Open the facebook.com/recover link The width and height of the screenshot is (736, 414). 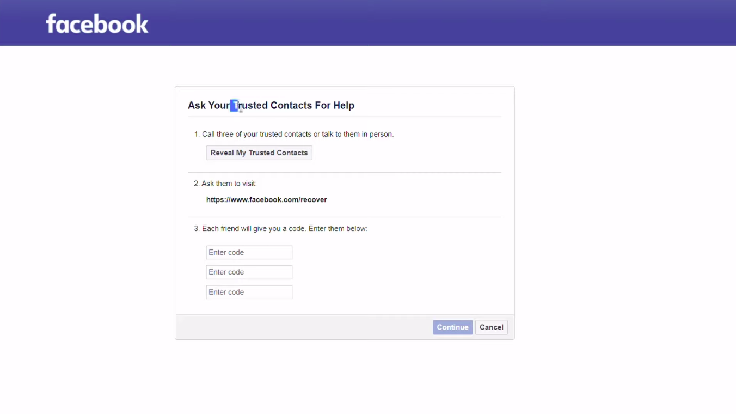pyautogui.click(x=266, y=199)
